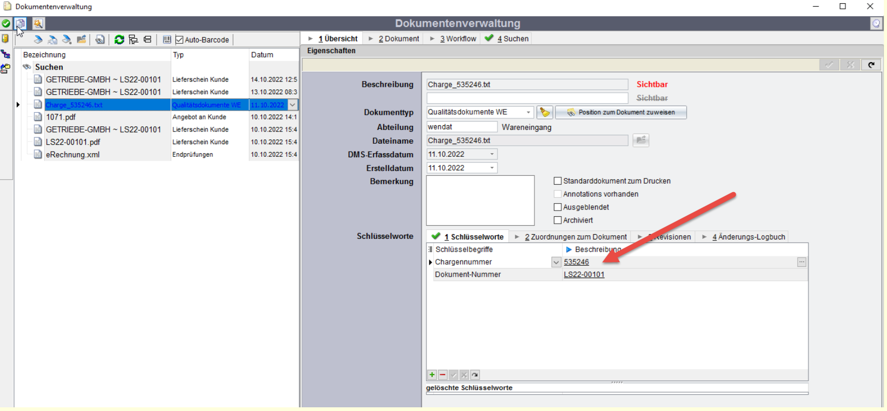Click the folder icon beside Dateiname field
The image size is (887, 411).
click(641, 140)
